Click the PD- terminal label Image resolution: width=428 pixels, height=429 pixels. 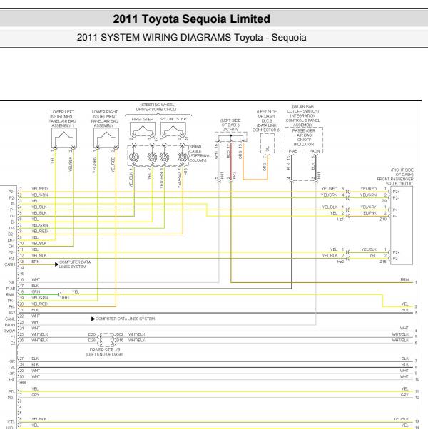11,391
